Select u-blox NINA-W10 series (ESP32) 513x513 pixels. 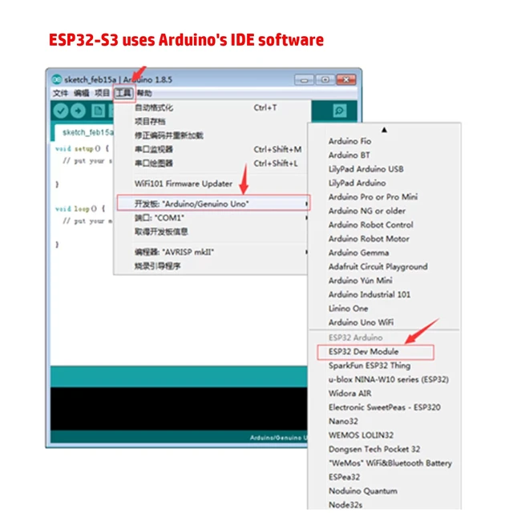(385, 379)
